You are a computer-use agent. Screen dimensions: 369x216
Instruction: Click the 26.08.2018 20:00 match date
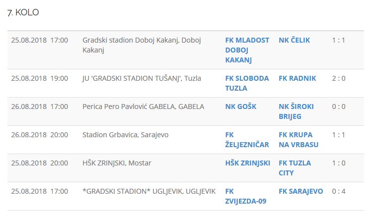40,135
